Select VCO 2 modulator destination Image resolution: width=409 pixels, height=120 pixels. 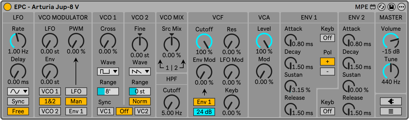50,111
